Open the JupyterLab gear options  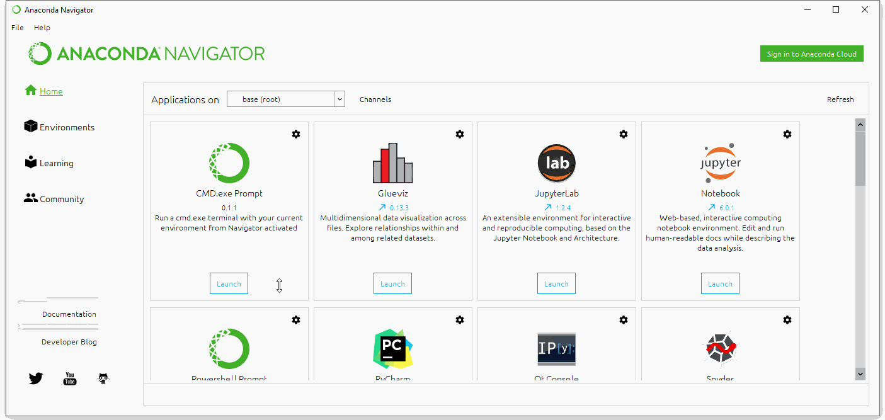coord(624,134)
